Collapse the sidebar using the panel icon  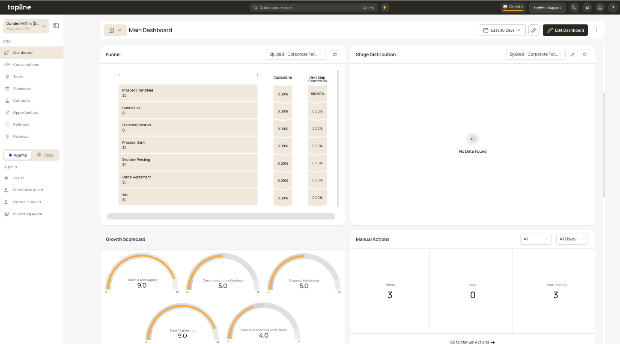pyautogui.click(x=56, y=26)
